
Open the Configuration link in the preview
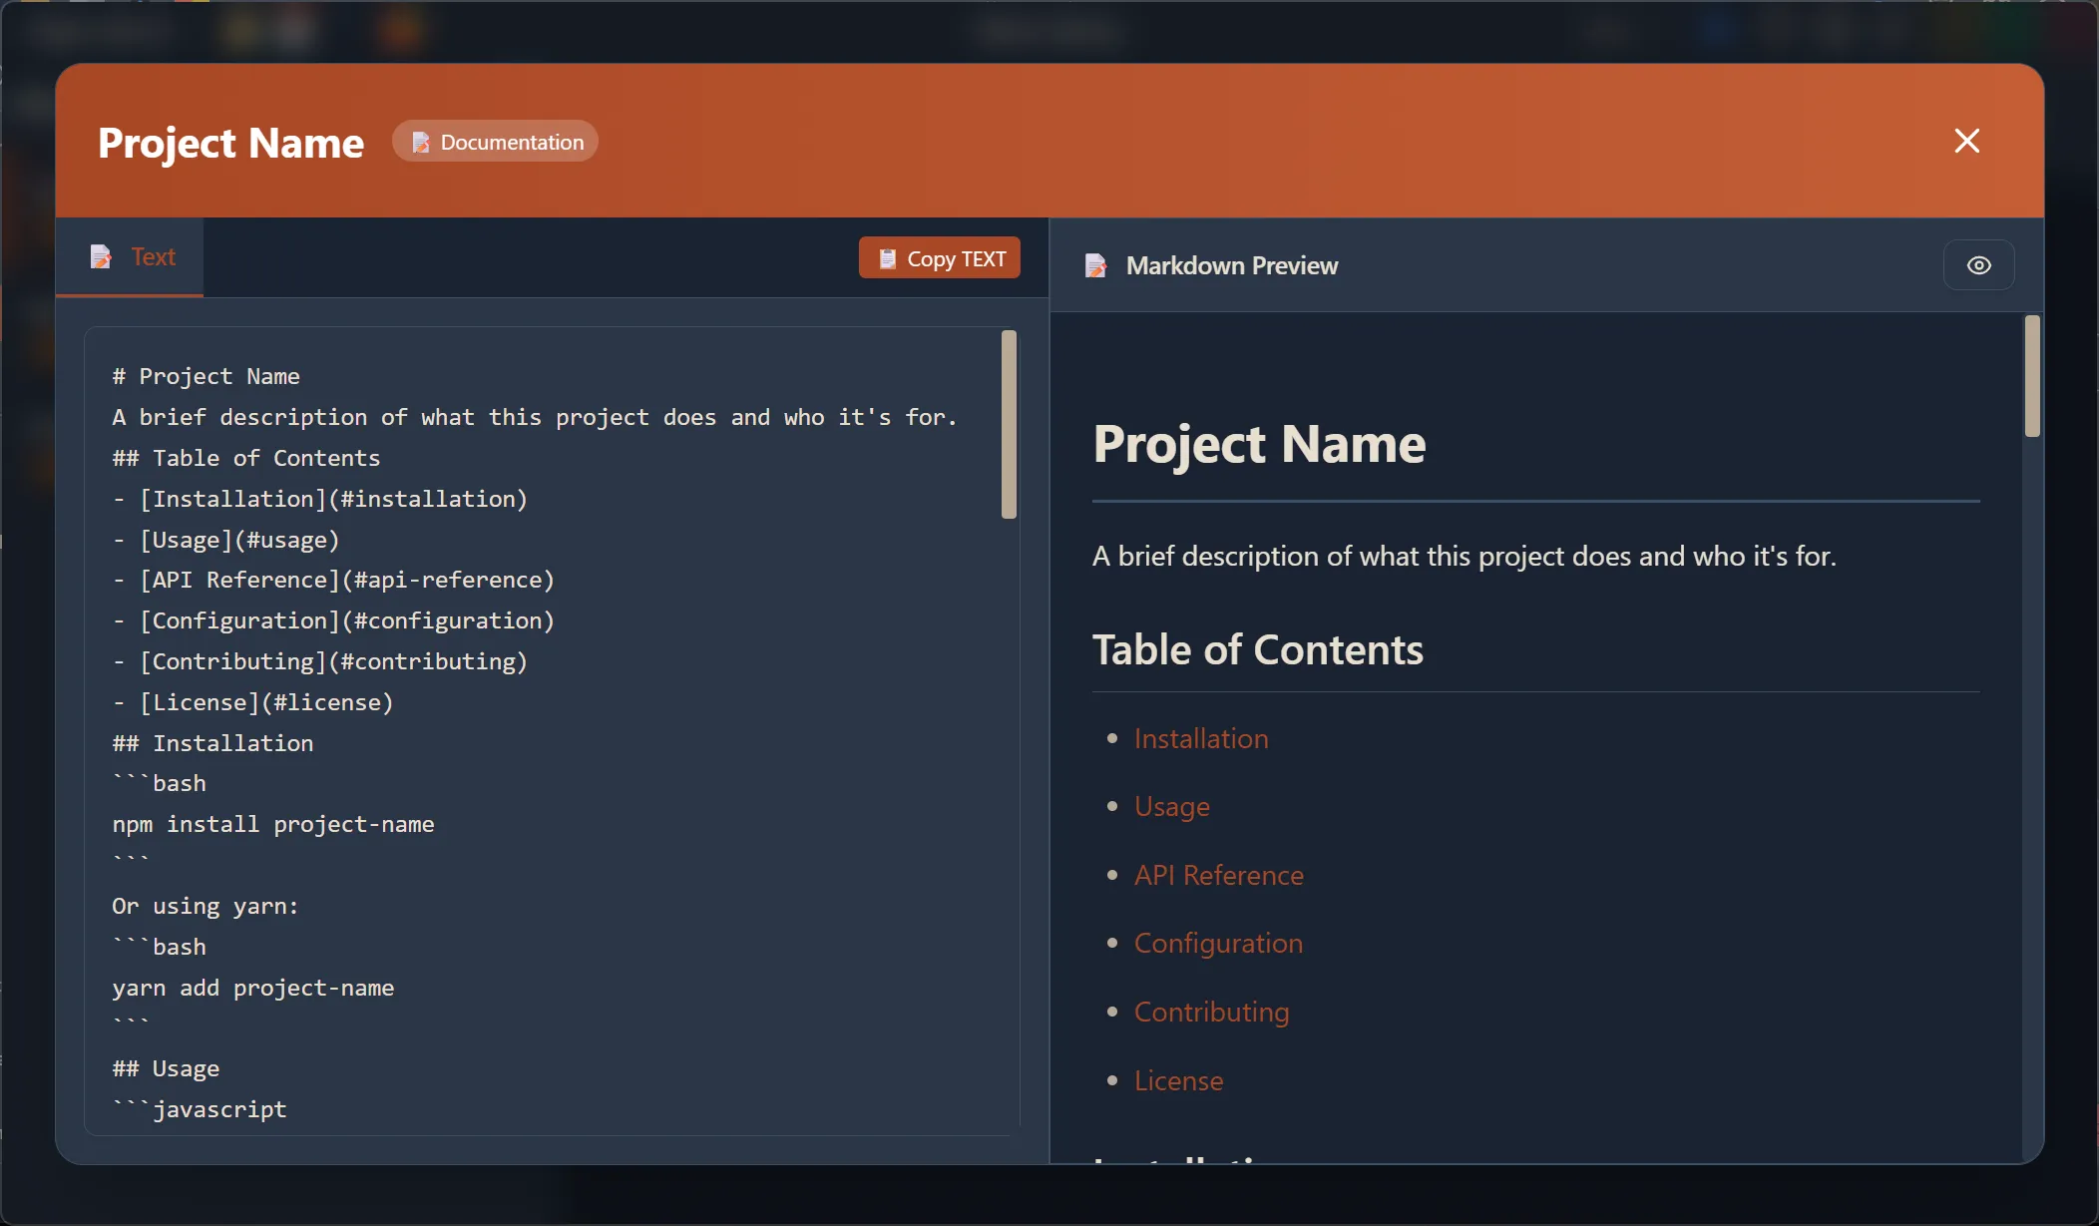tap(1218, 943)
